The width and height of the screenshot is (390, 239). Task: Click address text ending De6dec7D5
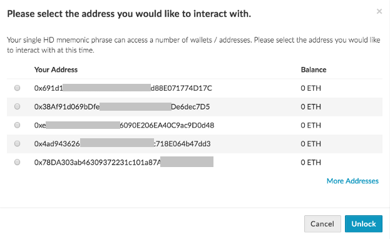coord(122,107)
